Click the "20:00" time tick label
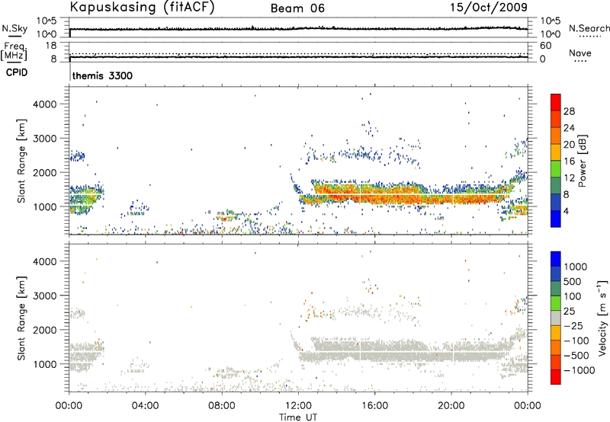Viewport: 610px width, 422px height. [451, 406]
